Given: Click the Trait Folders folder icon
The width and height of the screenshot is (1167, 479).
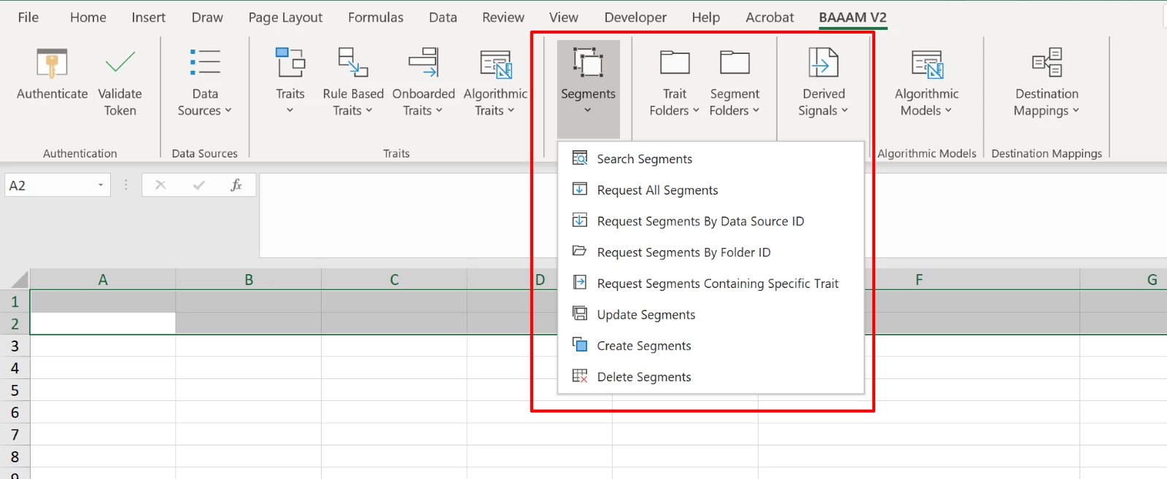Looking at the screenshot, I should tap(675, 63).
